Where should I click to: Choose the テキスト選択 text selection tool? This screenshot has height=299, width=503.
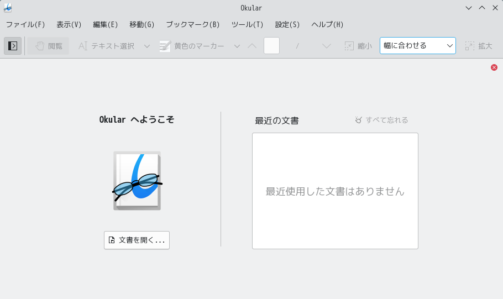[106, 46]
